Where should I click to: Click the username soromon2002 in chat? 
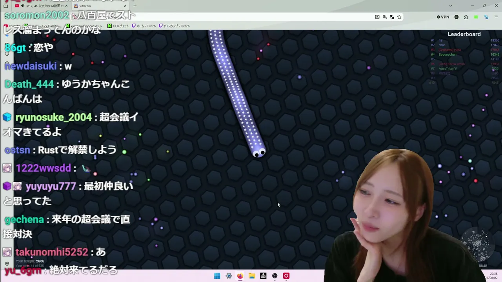point(36,16)
